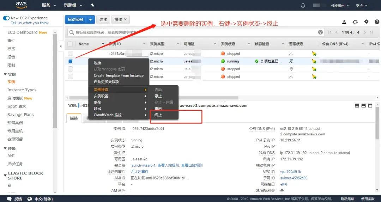Click the 连接 button in the toolbar
This screenshot has width=381, height=202.
click(x=103, y=19)
